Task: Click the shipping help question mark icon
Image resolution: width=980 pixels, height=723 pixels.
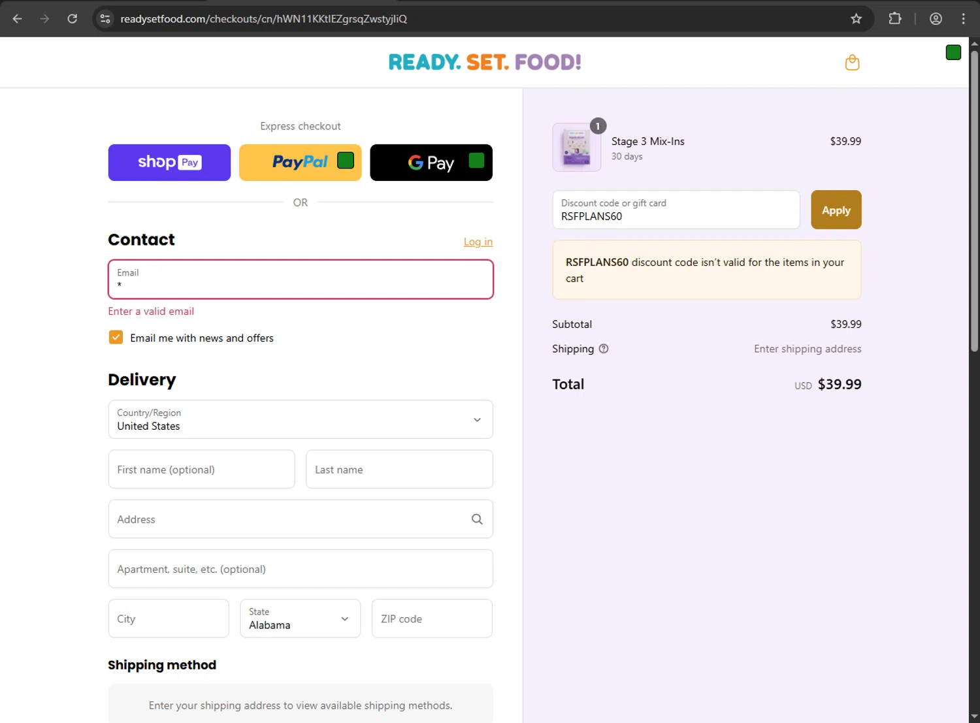Action: 604,349
